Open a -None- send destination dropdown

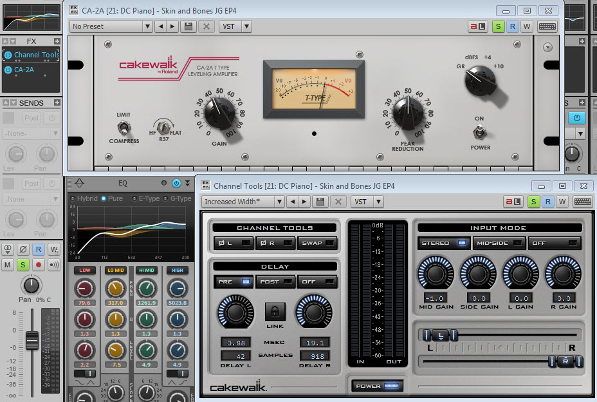[29, 133]
